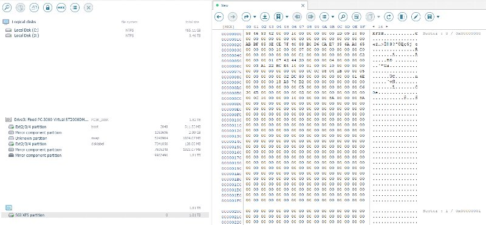Image resolution: width=486 pixels, height=225 pixels.
Task: Click the greyed X icon in left toolbar
Action: (x=88, y=7)
